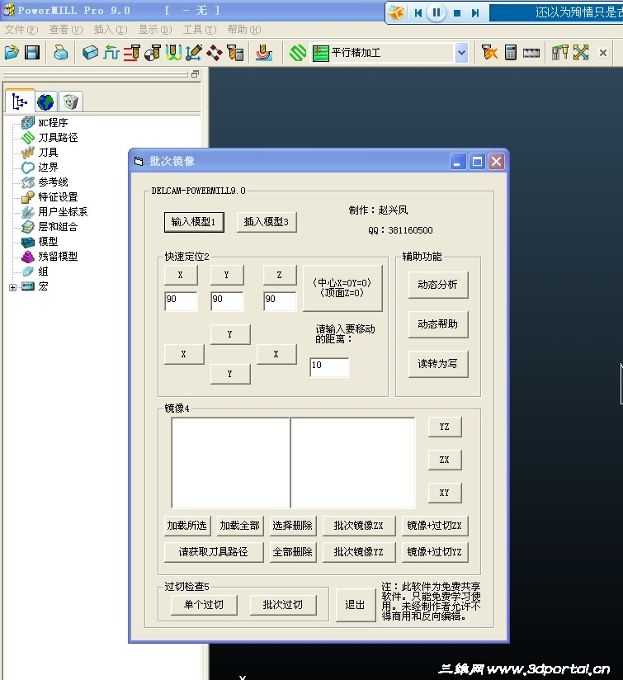Screen dimensions: 623x680
Task: Click the 退出 button
Action: tap(356, 605)
